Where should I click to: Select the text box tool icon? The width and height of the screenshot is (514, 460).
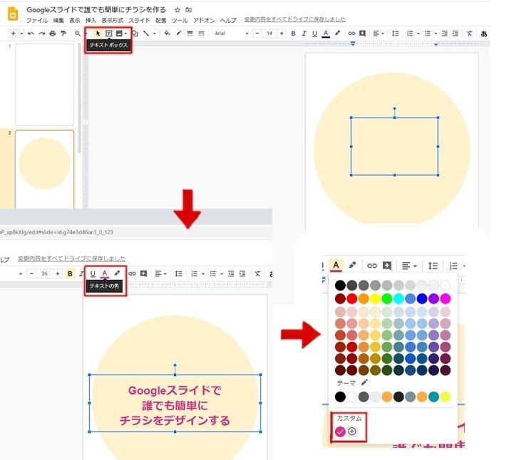click(x=108, y=33)
